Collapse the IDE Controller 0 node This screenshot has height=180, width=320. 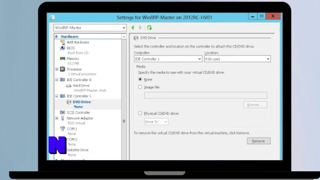coord(57,80)
